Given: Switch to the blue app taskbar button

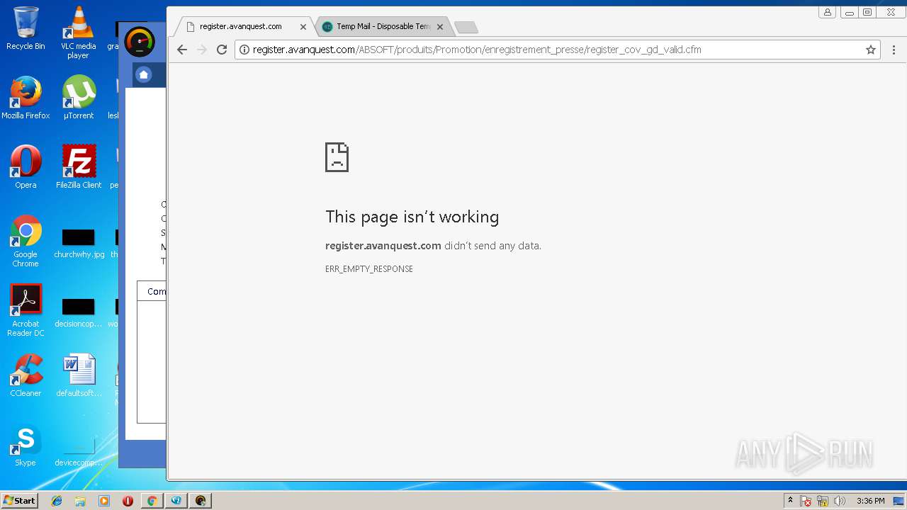Looking at the screenshot, I should 176,501.
